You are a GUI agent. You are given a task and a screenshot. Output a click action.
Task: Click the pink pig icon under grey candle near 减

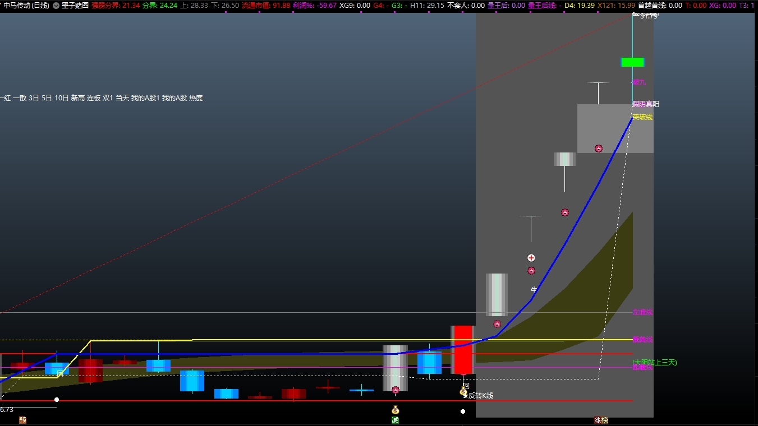point(396,390)
